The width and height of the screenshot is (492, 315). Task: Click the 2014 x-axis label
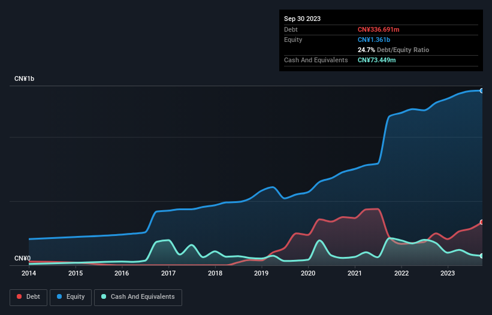[29, 273]
